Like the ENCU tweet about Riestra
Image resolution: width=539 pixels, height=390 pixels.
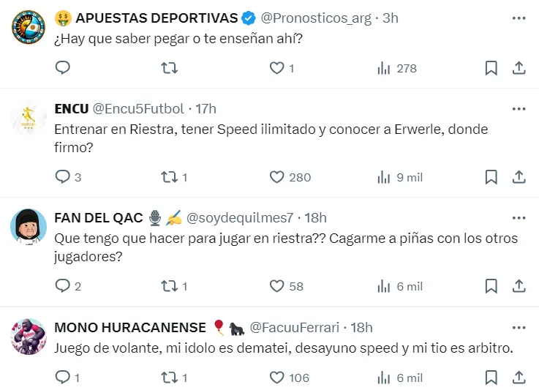coord(276,177)
